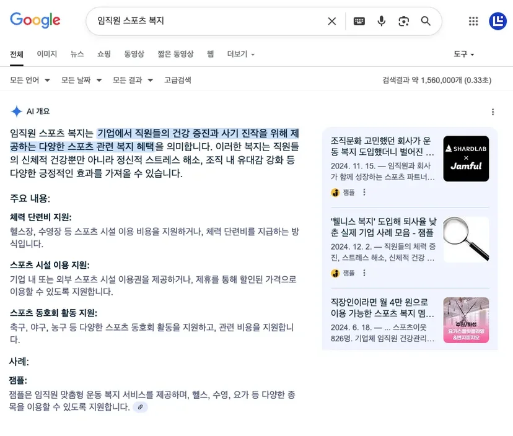The image size is (513, 436).
Task: Select the 전체 tab
Action: tap(16, 54)
